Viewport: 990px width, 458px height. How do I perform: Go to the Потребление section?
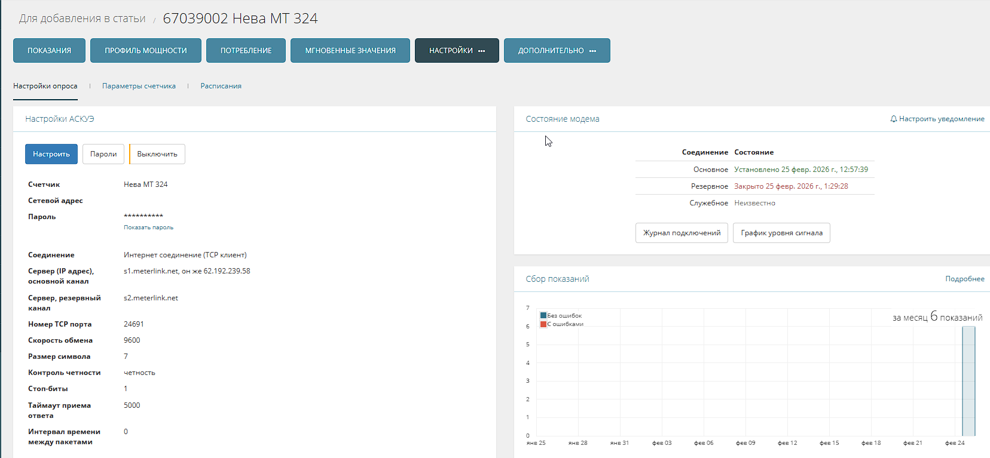246,51
